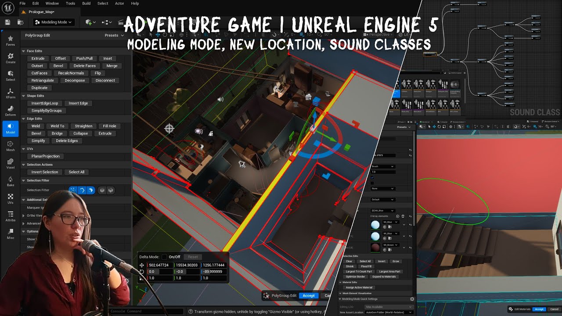Image resolution: width=562 pixels, height=316 pixels.
Task: Toggle edge selection filter
Action: [x=82, y=190]
